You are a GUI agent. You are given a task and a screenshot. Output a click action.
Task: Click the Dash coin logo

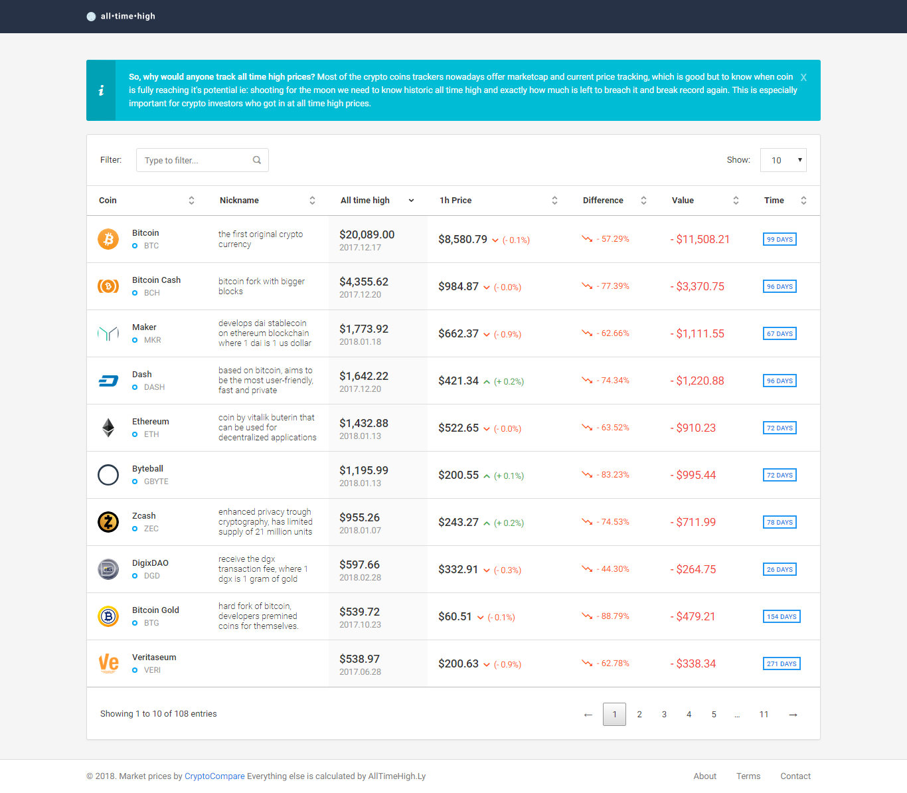pos(108,381)
